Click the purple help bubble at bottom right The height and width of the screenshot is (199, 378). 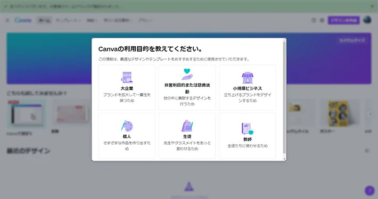tap(369, 190)
